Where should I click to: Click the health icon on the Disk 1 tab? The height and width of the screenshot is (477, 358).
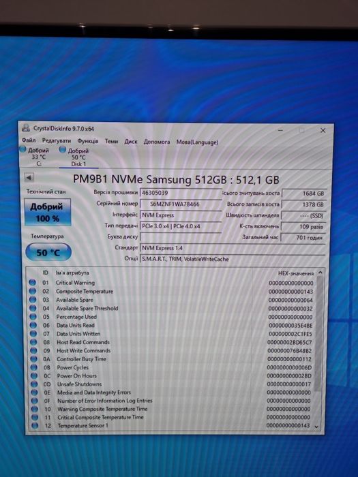[x=63, y=149]
